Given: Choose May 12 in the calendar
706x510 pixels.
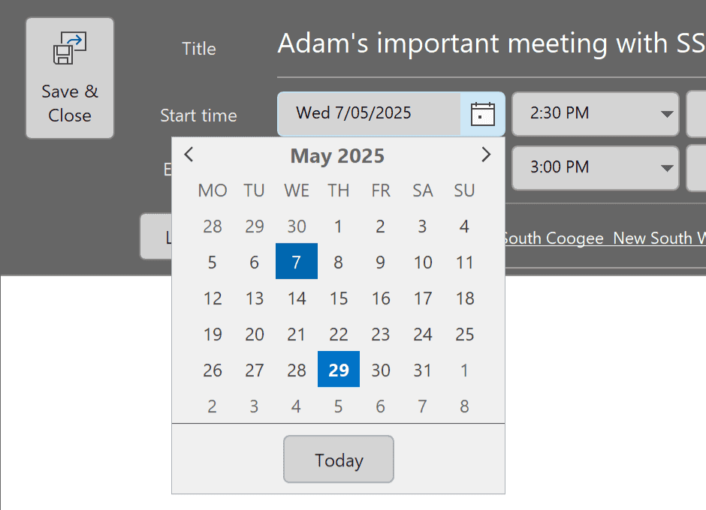Looking at the screenshot, I should click(213, 298).
